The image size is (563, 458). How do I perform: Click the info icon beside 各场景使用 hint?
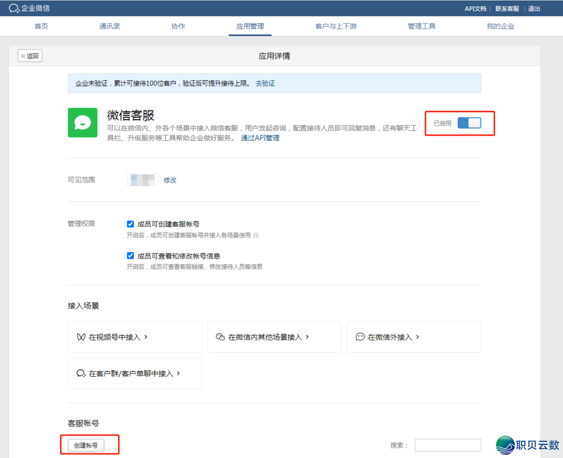[x=255, y=235]
